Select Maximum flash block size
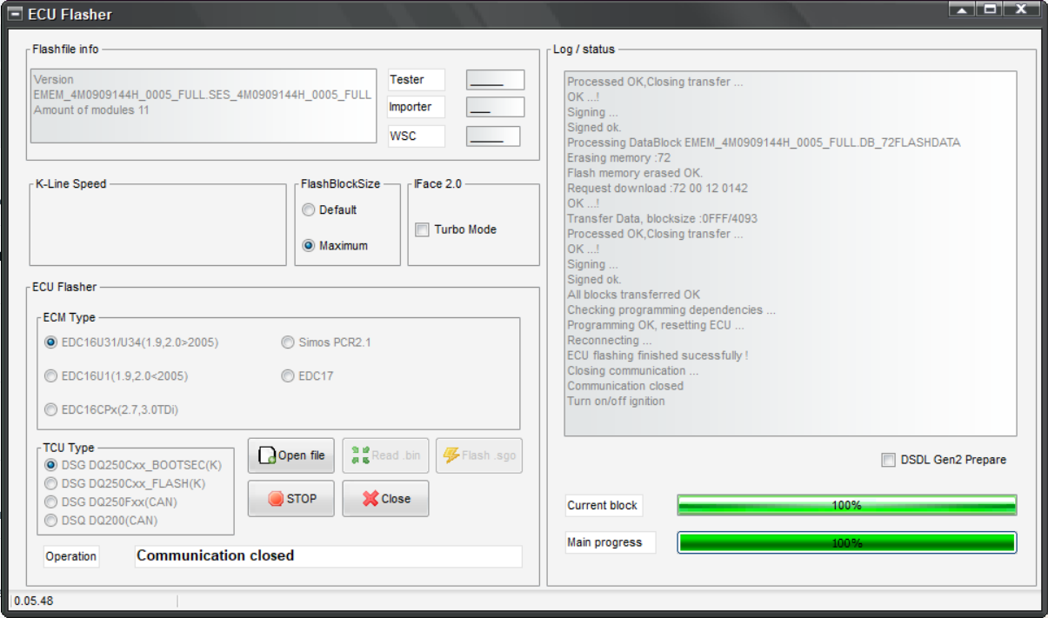1048x618 pixels. (x=309, y=246)
